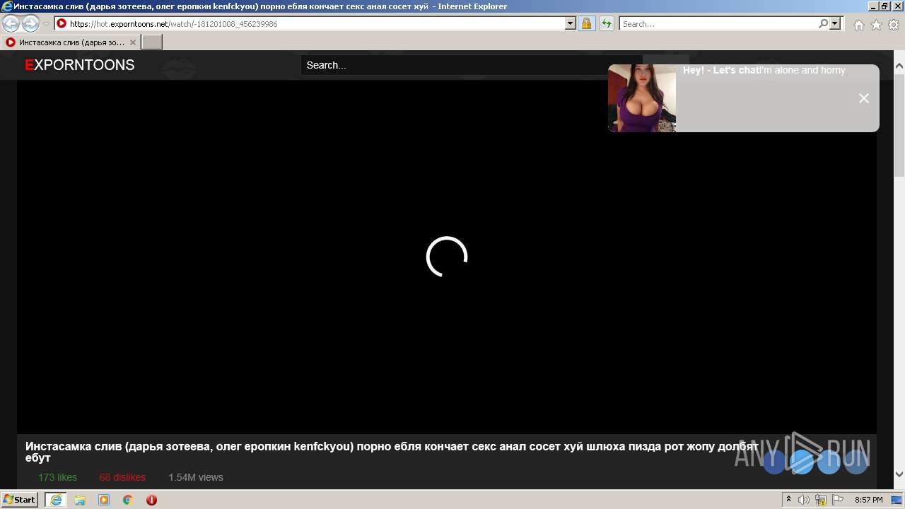Open the Home page icon
905x509 pixels.
pyautogui.click(x=858, y=25)
